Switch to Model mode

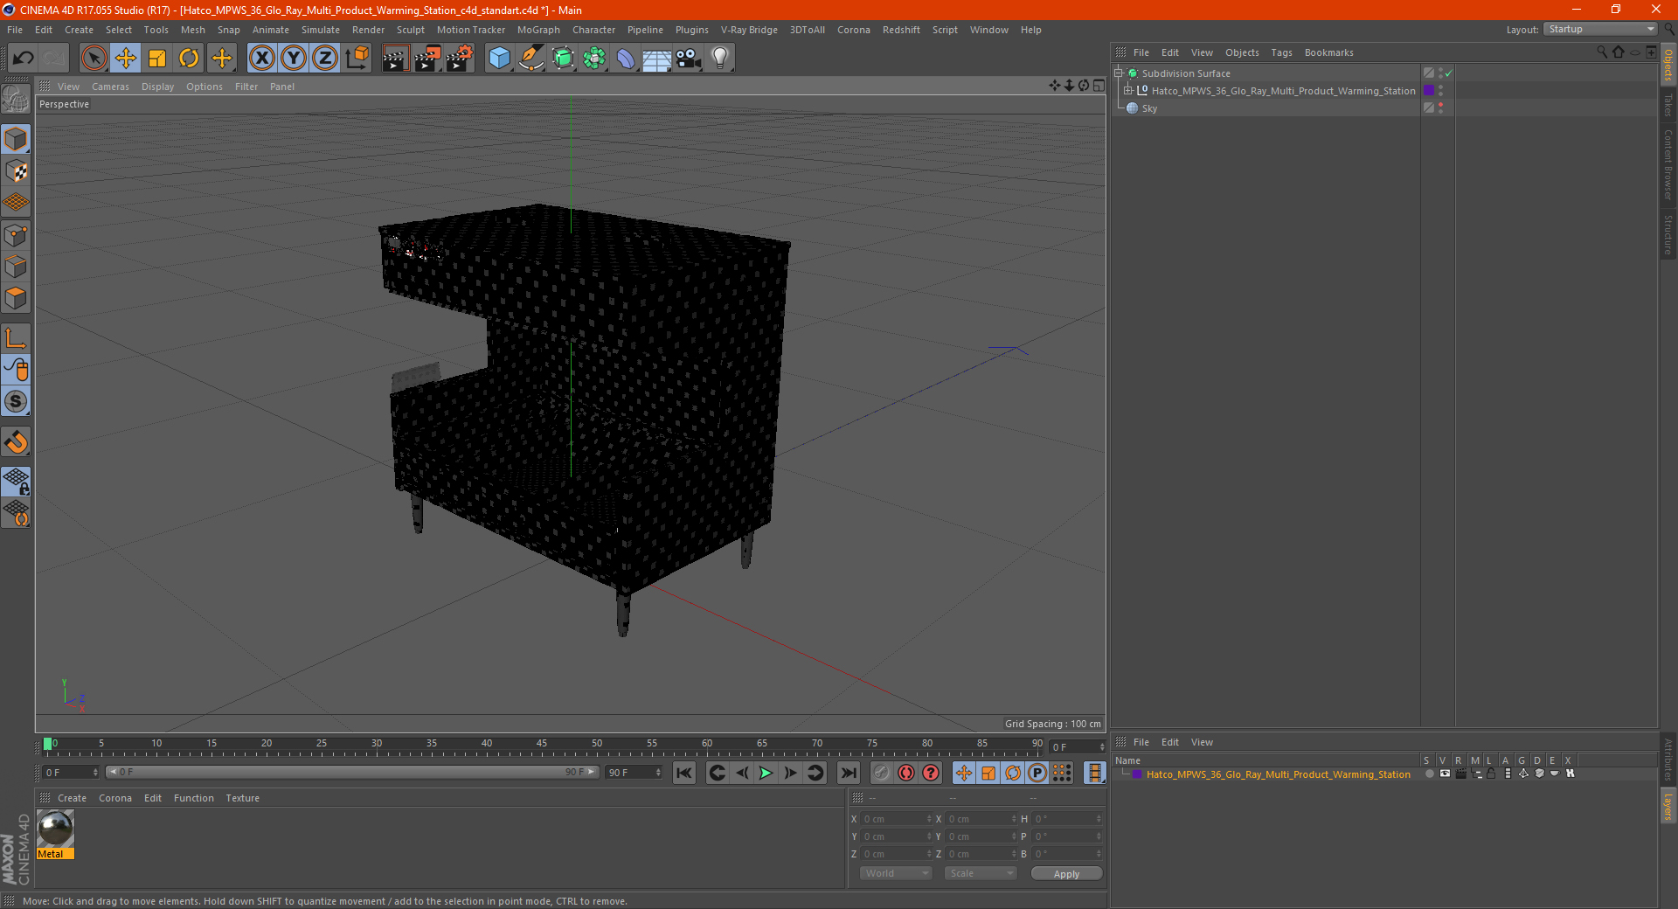click(x=16, y=139)
